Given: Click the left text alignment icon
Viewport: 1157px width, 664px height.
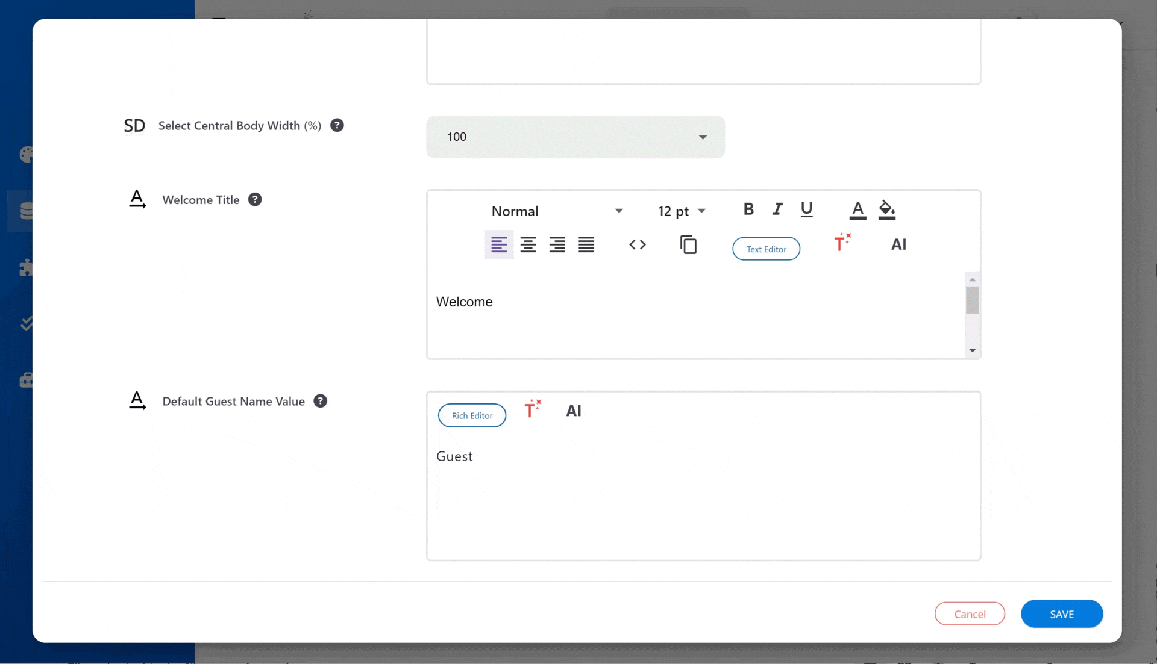Looking at the screenshot, I should tap(499, 244).
